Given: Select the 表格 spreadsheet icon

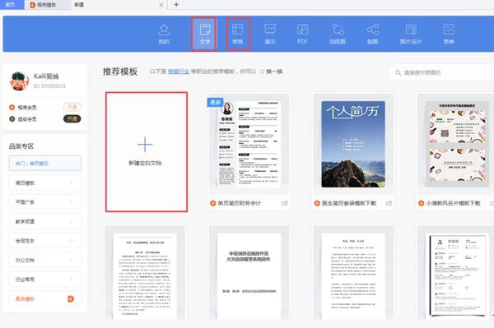Looking at the screenshot, I should (238, 34).
